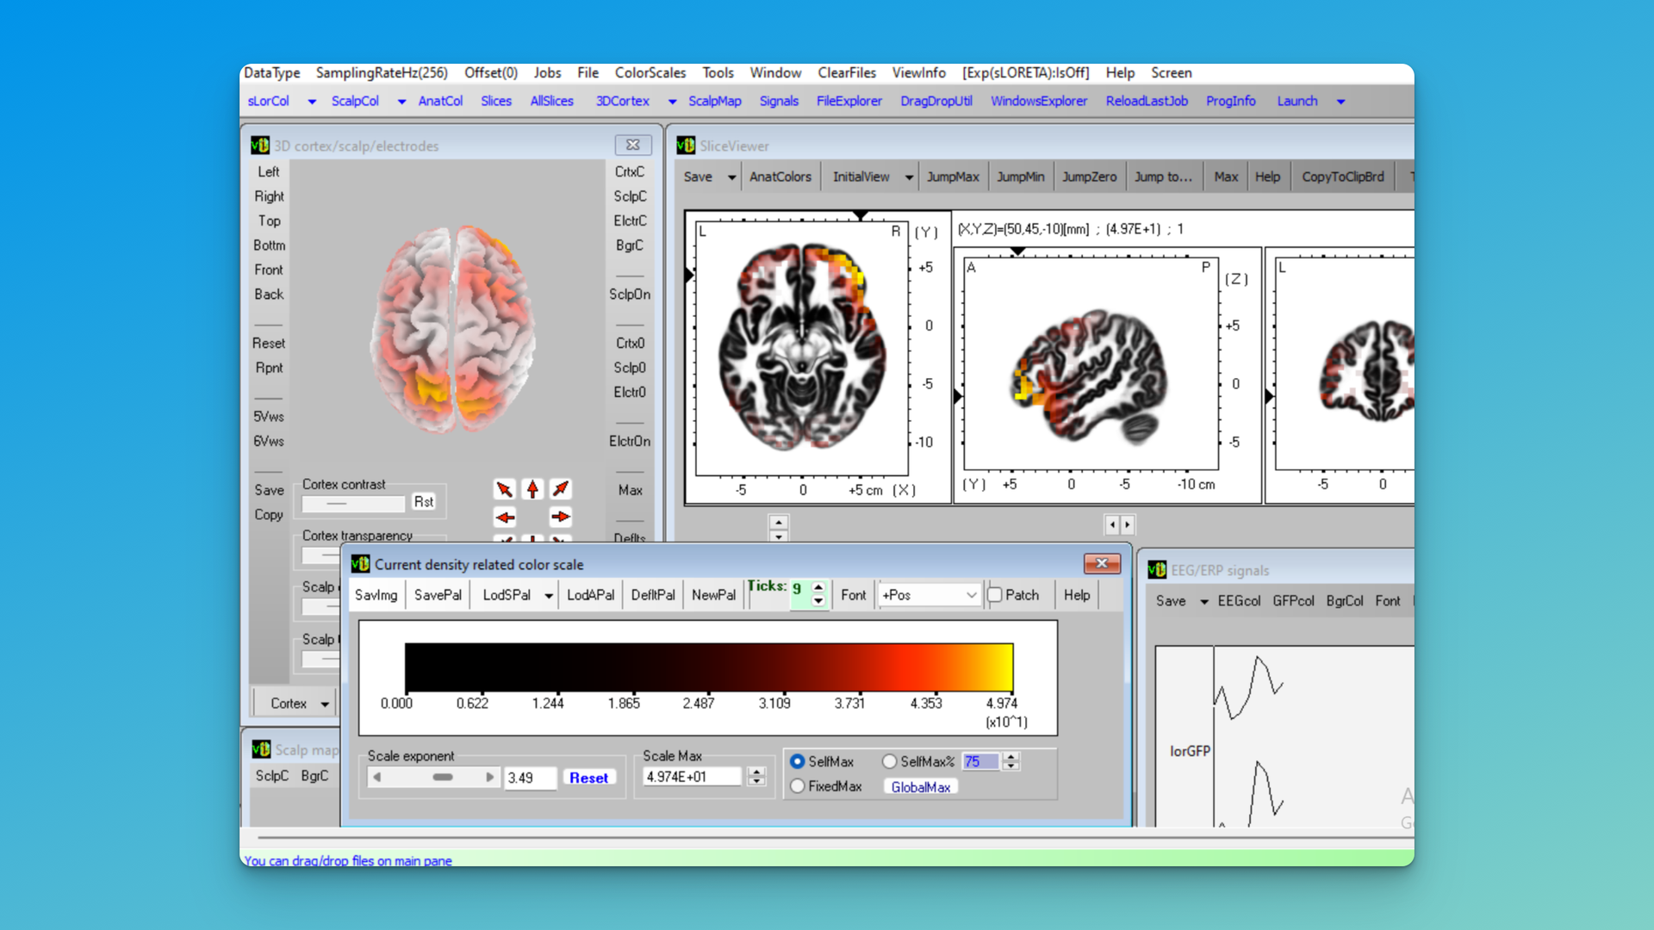Click the red up-left diagonal arrow button
The height and width of the screenshot is (930, 1654).
pyautogui.click(x=505, y=489)
